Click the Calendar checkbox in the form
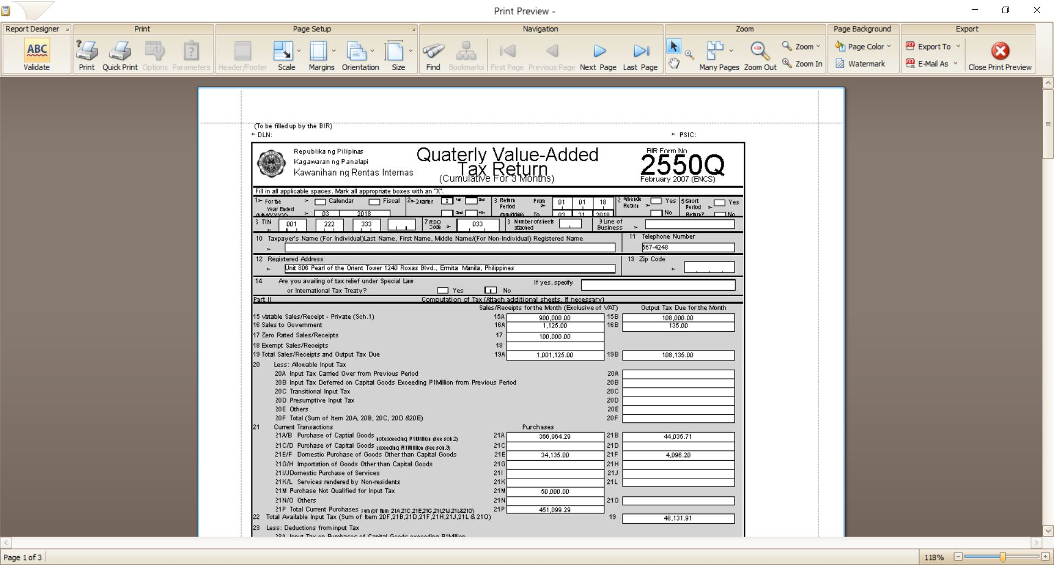The image size is (1054, 565). 320,202
